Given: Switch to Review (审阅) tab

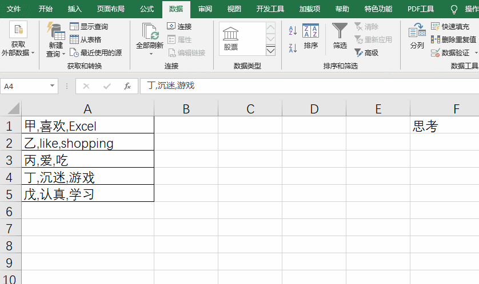Looking at the screenshot, I should point(205,9).
